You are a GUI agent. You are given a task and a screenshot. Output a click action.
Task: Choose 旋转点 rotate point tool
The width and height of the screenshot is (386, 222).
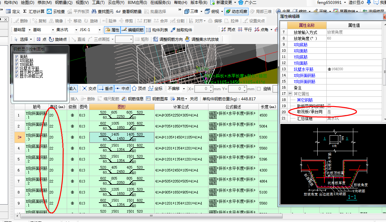click(58, 39)
